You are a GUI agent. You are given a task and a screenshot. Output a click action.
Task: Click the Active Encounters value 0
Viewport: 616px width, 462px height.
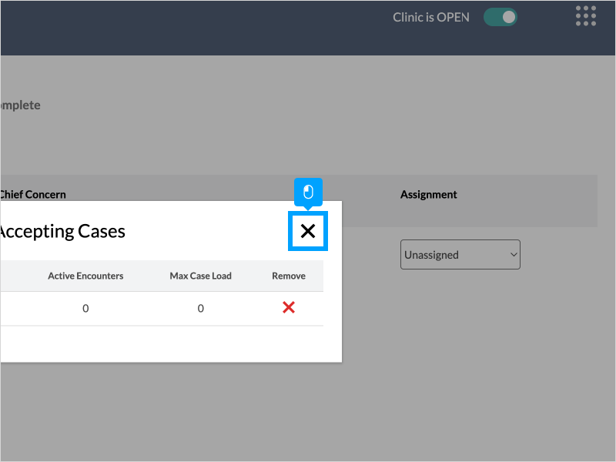85,309
